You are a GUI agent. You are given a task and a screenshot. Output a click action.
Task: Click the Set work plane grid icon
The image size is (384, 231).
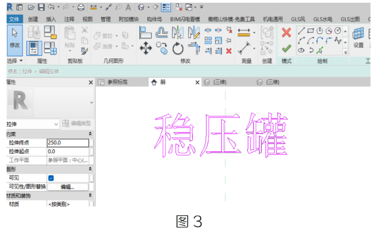click(358, 33)
